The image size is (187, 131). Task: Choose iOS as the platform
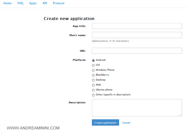click(x=93, y=65)
